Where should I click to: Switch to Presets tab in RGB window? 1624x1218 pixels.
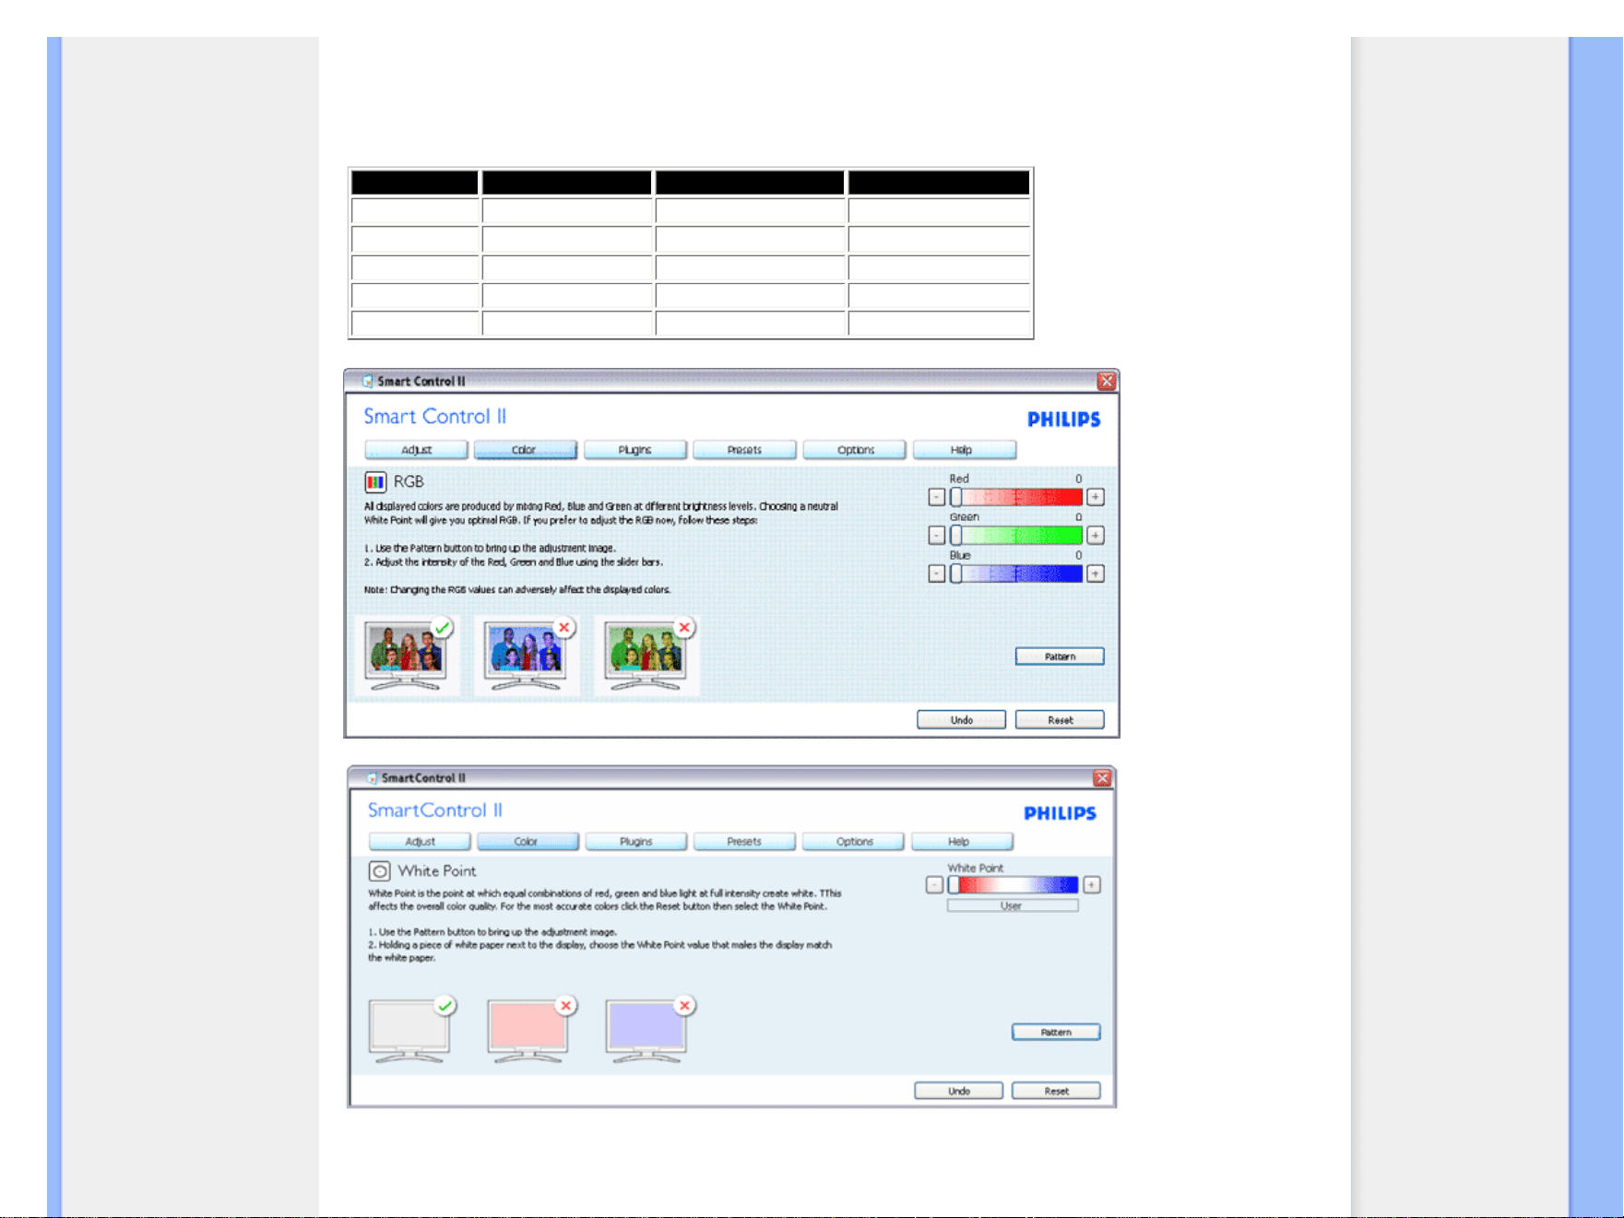(x=744, y=450)
